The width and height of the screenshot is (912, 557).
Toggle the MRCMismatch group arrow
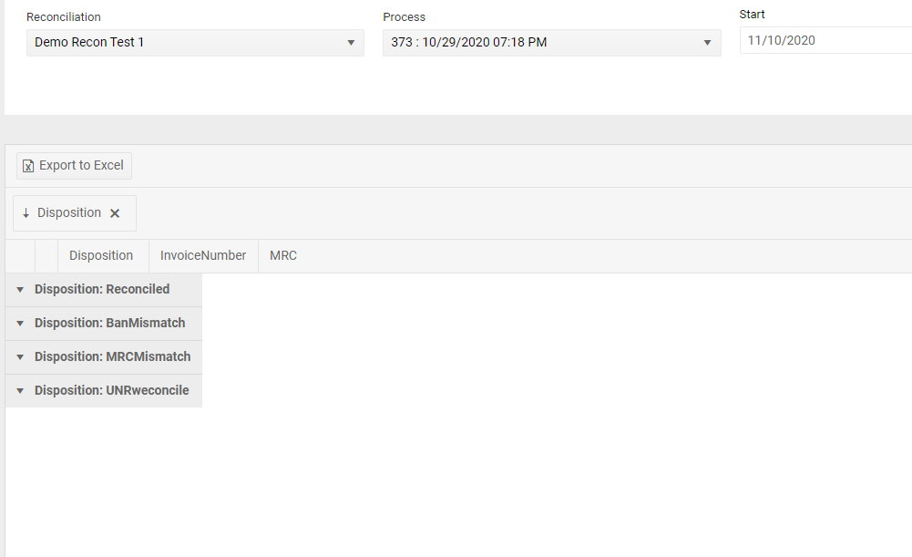pyautogui.click(x=20, y=357)
